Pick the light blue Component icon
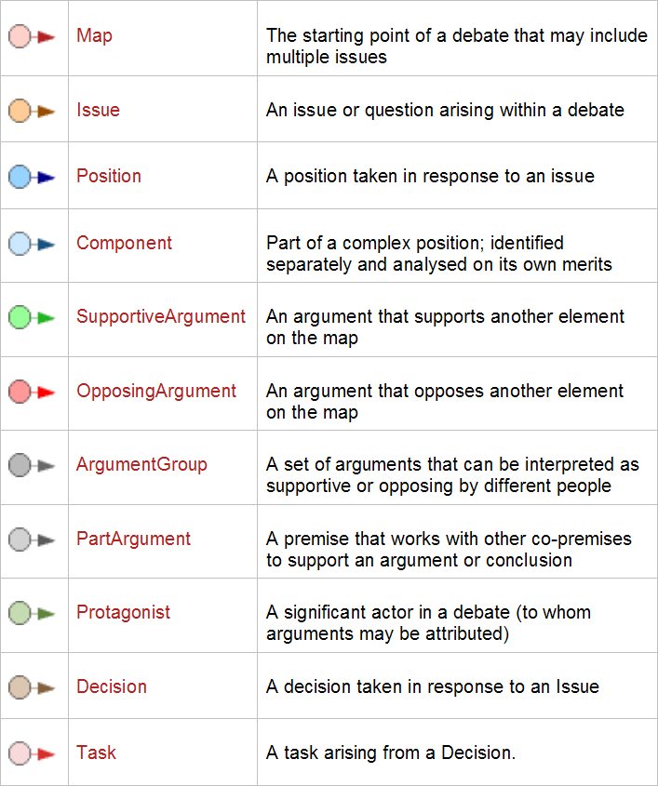The width and height of the screenshot is (658, 786). (32, 244)
